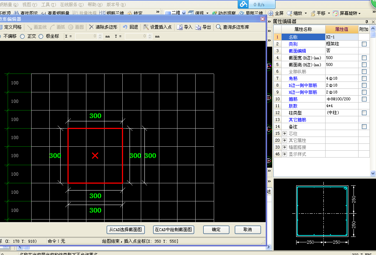This screenshot has height=255, width=376.
Task: Click the X field spinner up arrow
Action: click(x=100, y=35)
